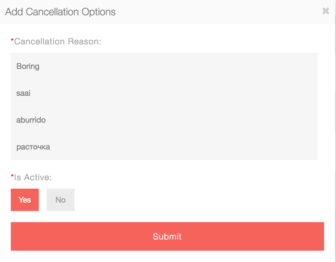This screenshot has width=336, height=262.
Task: Place cursor in the Russian reason field
Action: click(x=164, y=147)
